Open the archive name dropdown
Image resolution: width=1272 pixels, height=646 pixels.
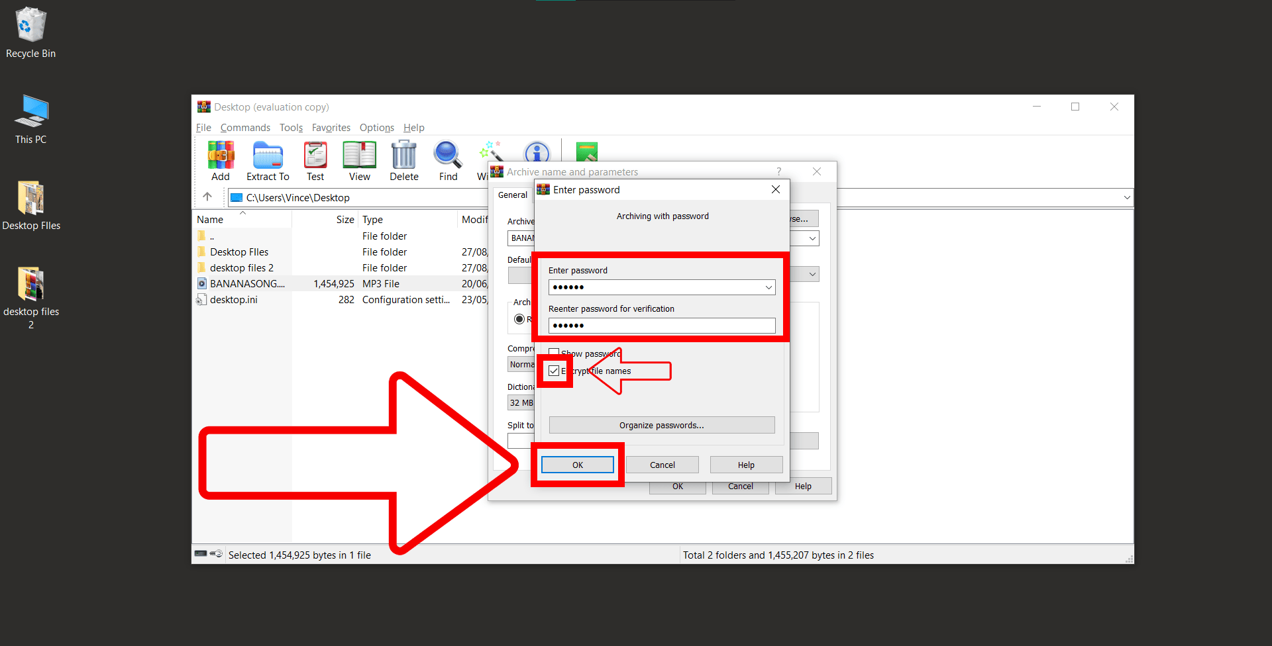(x=811, y=238)
